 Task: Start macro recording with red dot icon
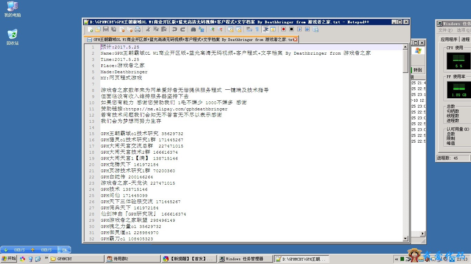coord(283,30)
